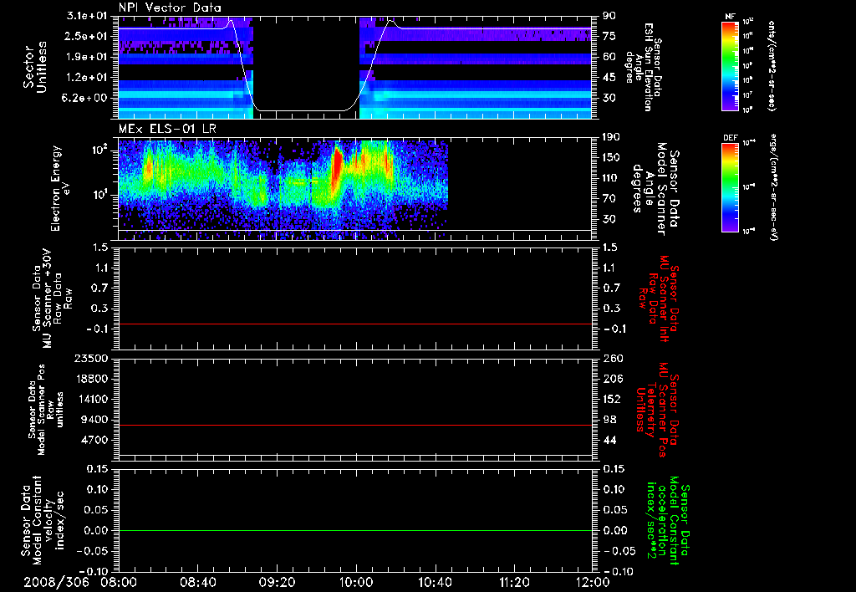Click the "98" telemetry tick label
856x592 pixels.
tap(609, 420)
